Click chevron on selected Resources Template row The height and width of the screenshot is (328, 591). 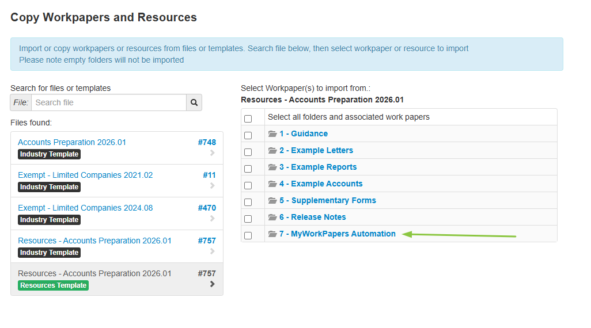212,284
